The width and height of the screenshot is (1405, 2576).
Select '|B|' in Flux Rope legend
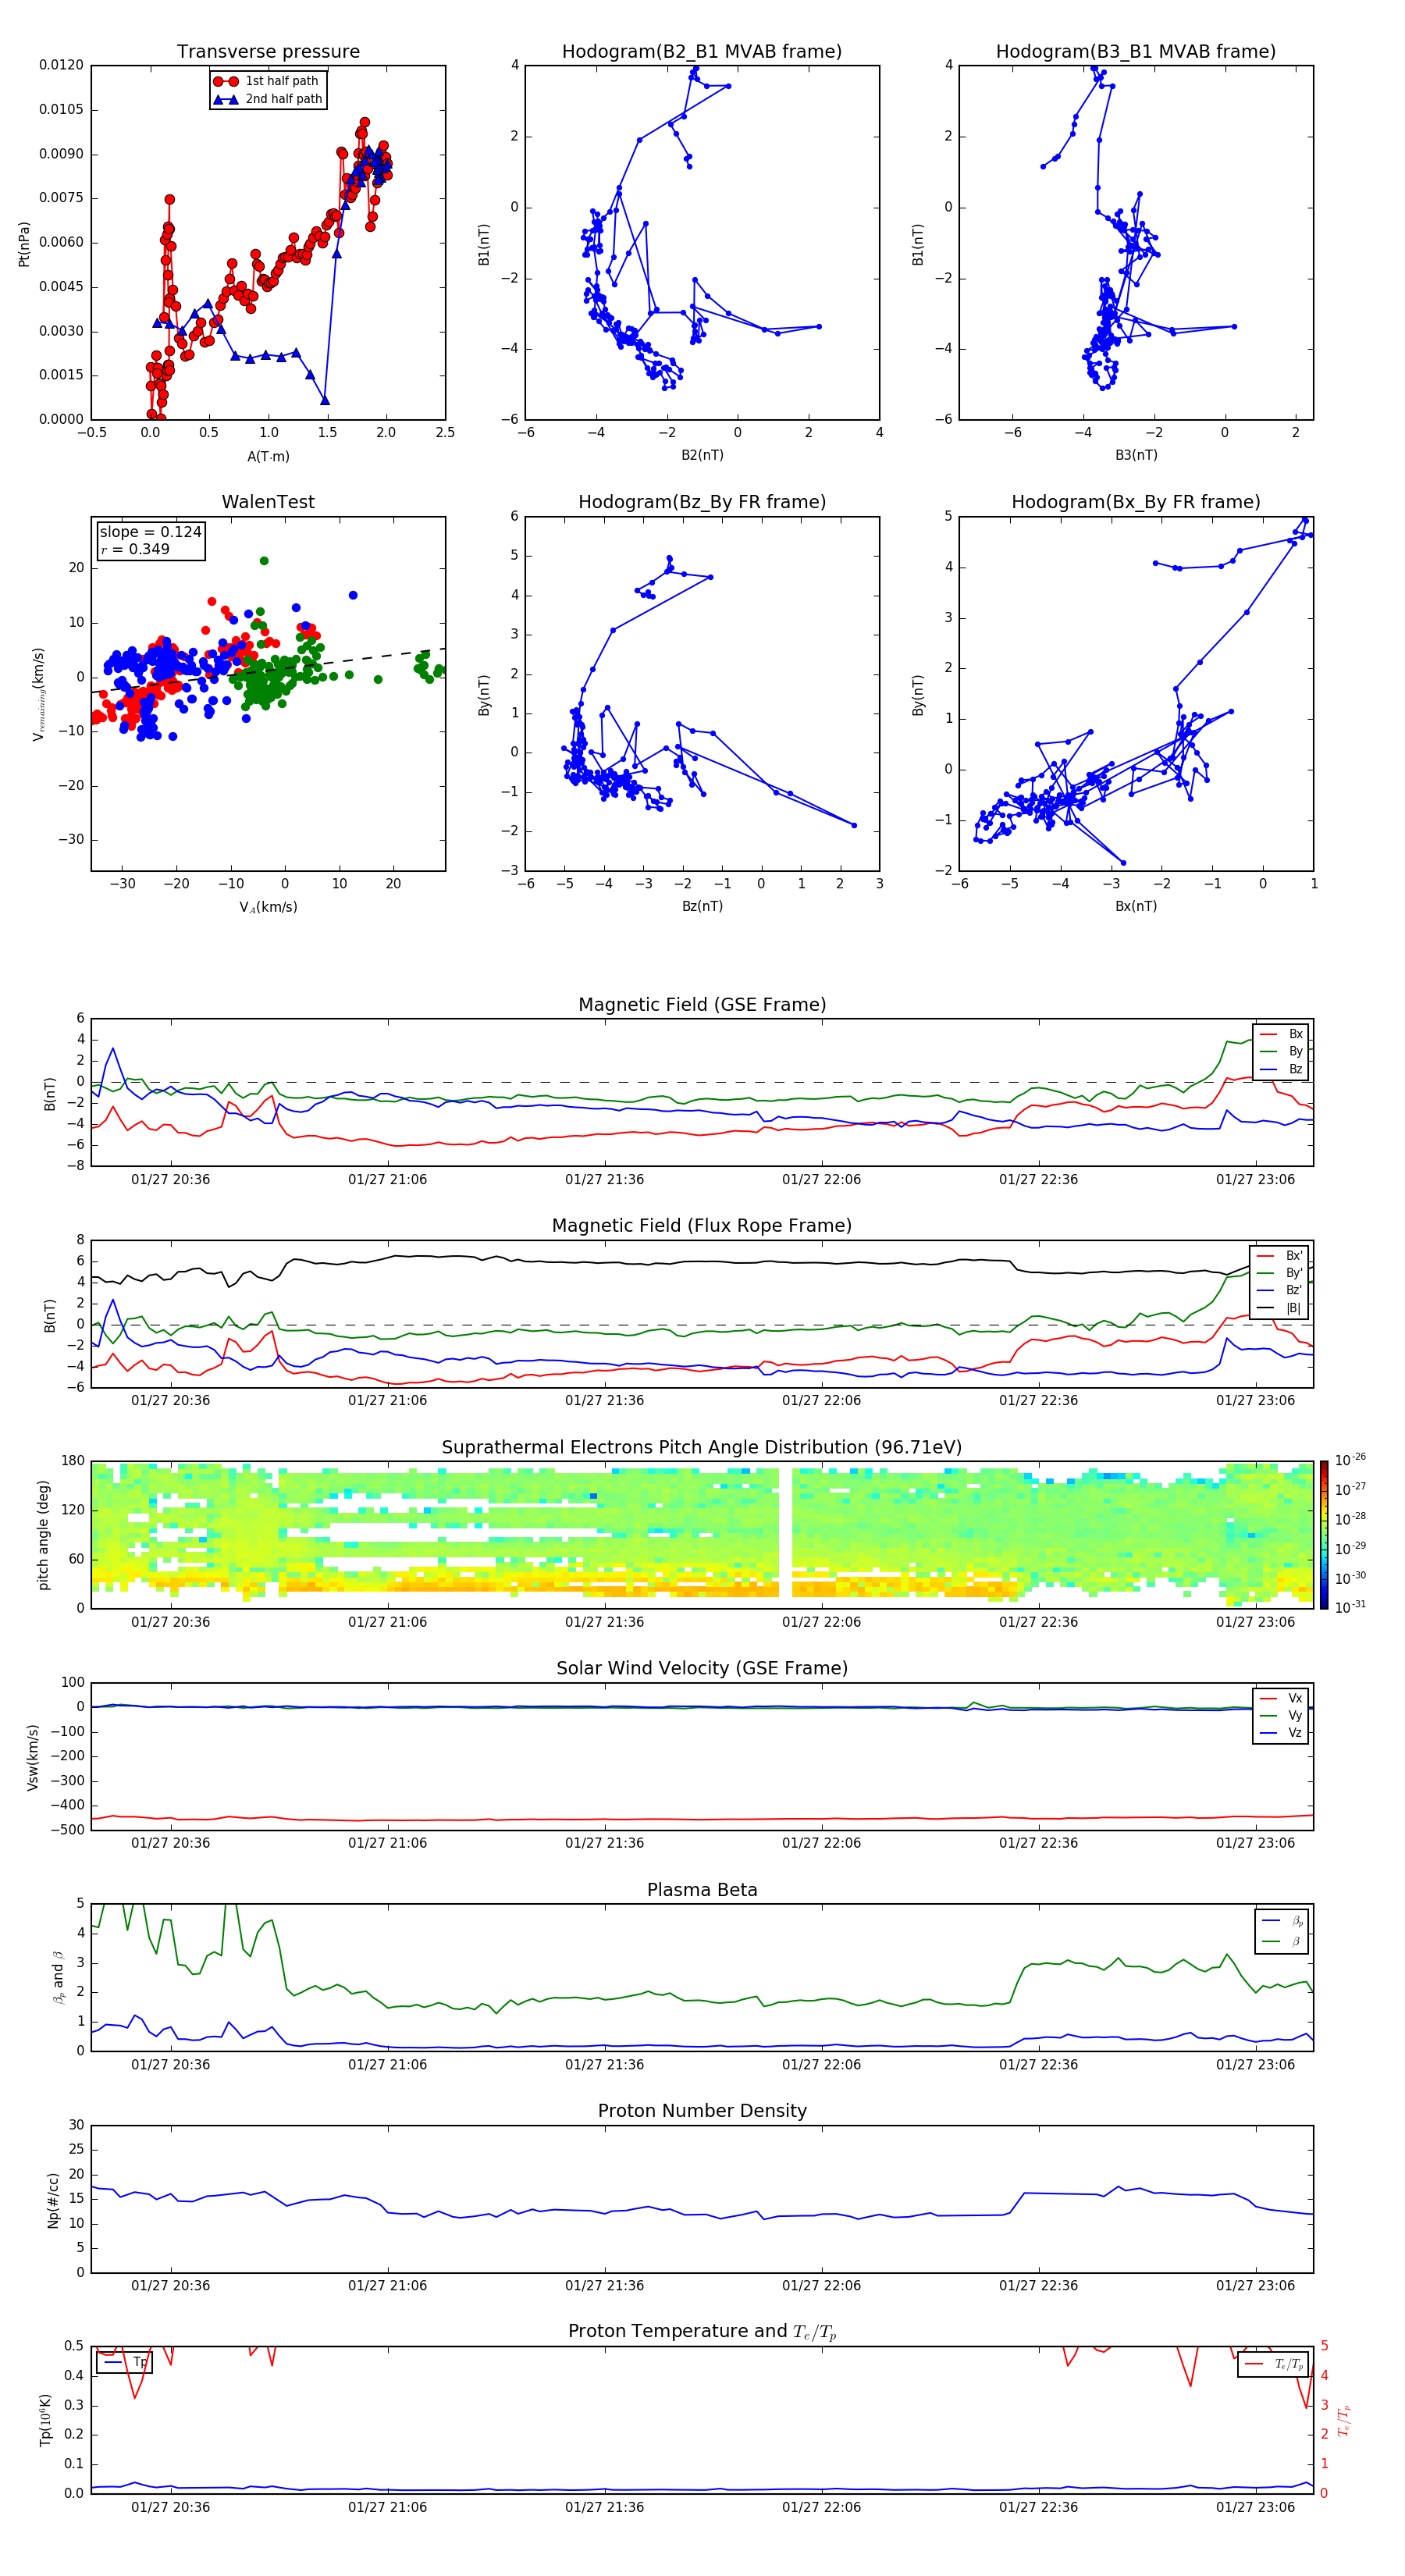coord(1280,1308)
